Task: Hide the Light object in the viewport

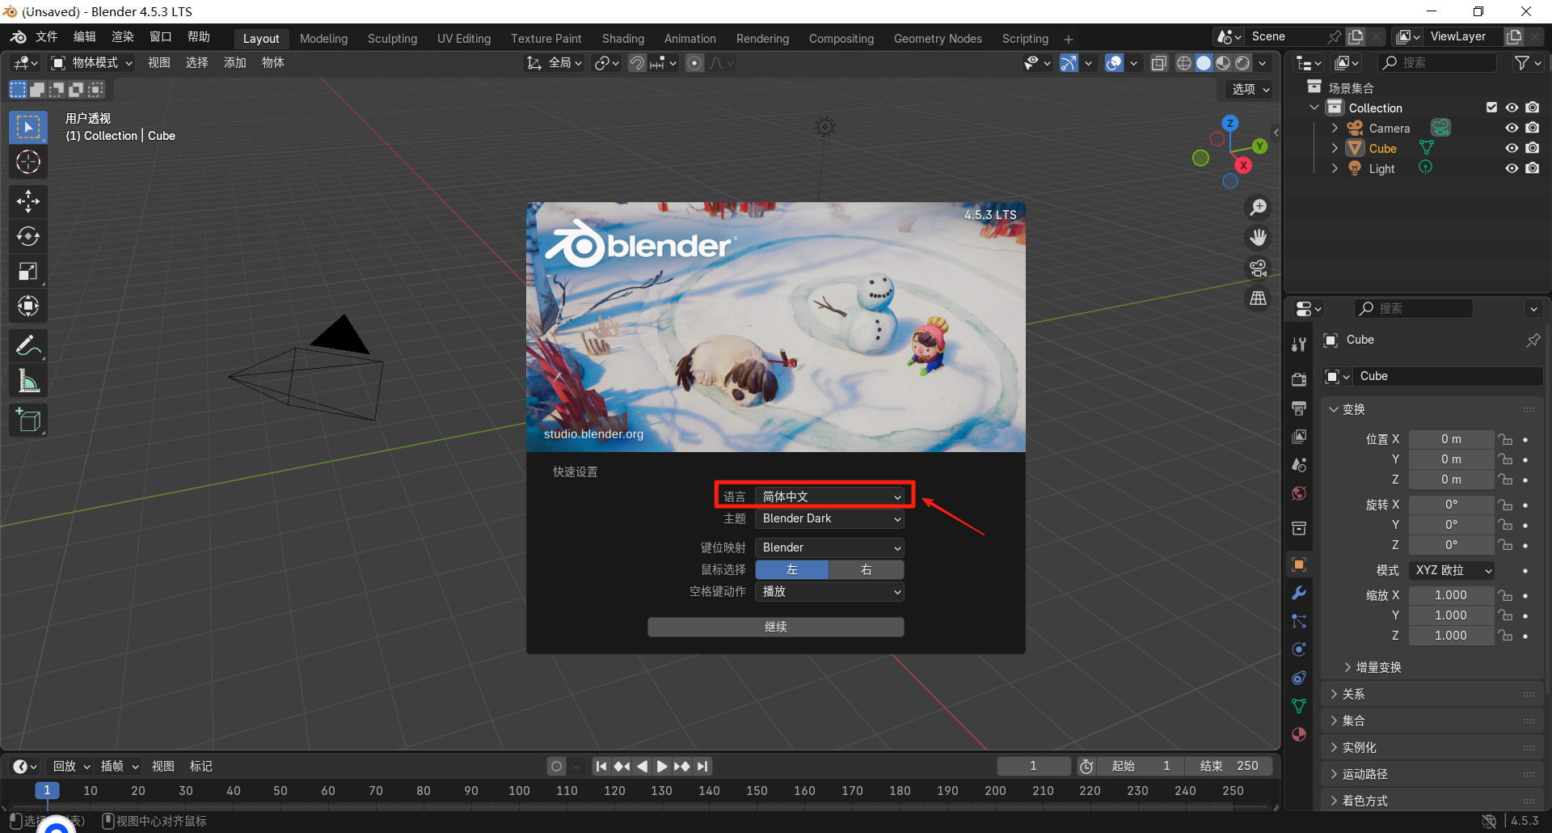Action: click(1512, 168)
